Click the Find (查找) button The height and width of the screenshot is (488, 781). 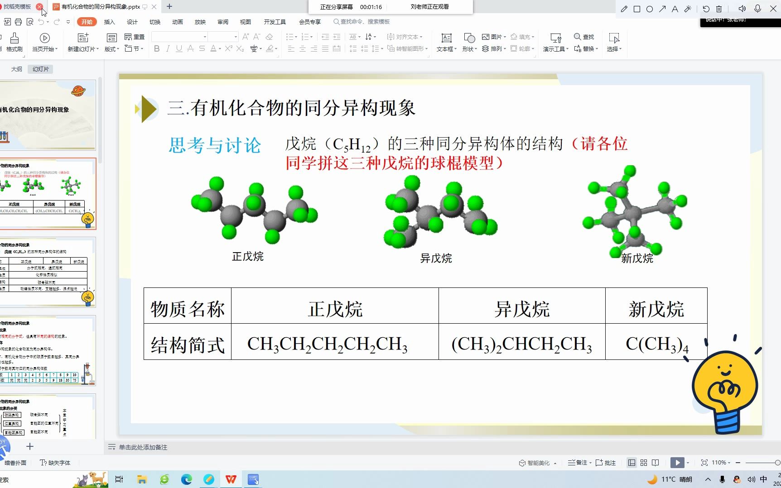pyautogui.click(x=584, y=37)
